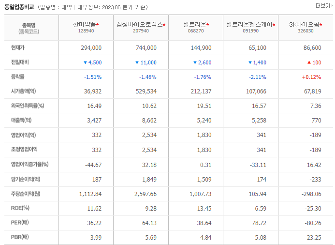Click 한미약품 current price 294,000
The width and height of the screenshot is (335, 245).
pos(91,48)
